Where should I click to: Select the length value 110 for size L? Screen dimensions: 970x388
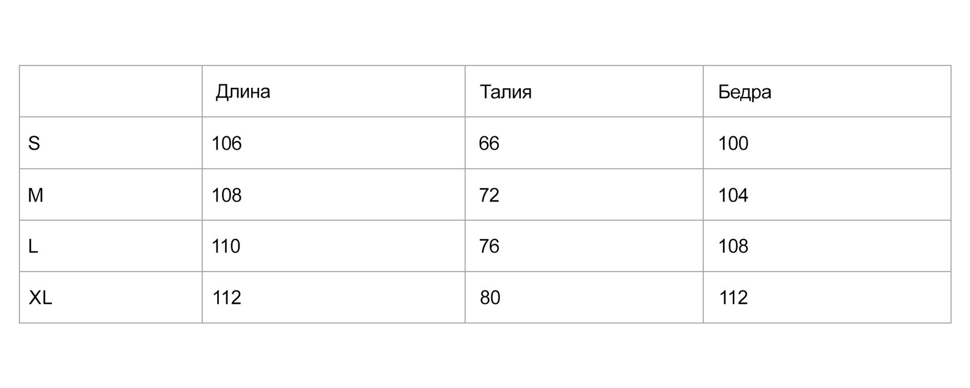[226, 247]
